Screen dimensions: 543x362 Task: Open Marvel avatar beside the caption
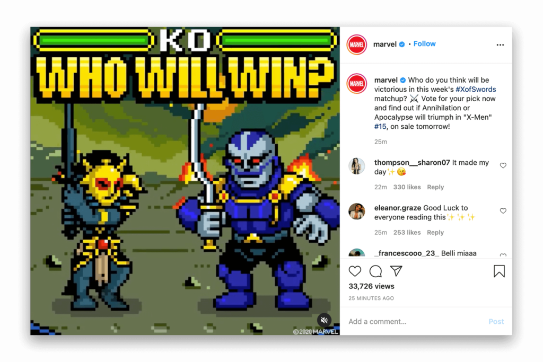coord(357,83)
